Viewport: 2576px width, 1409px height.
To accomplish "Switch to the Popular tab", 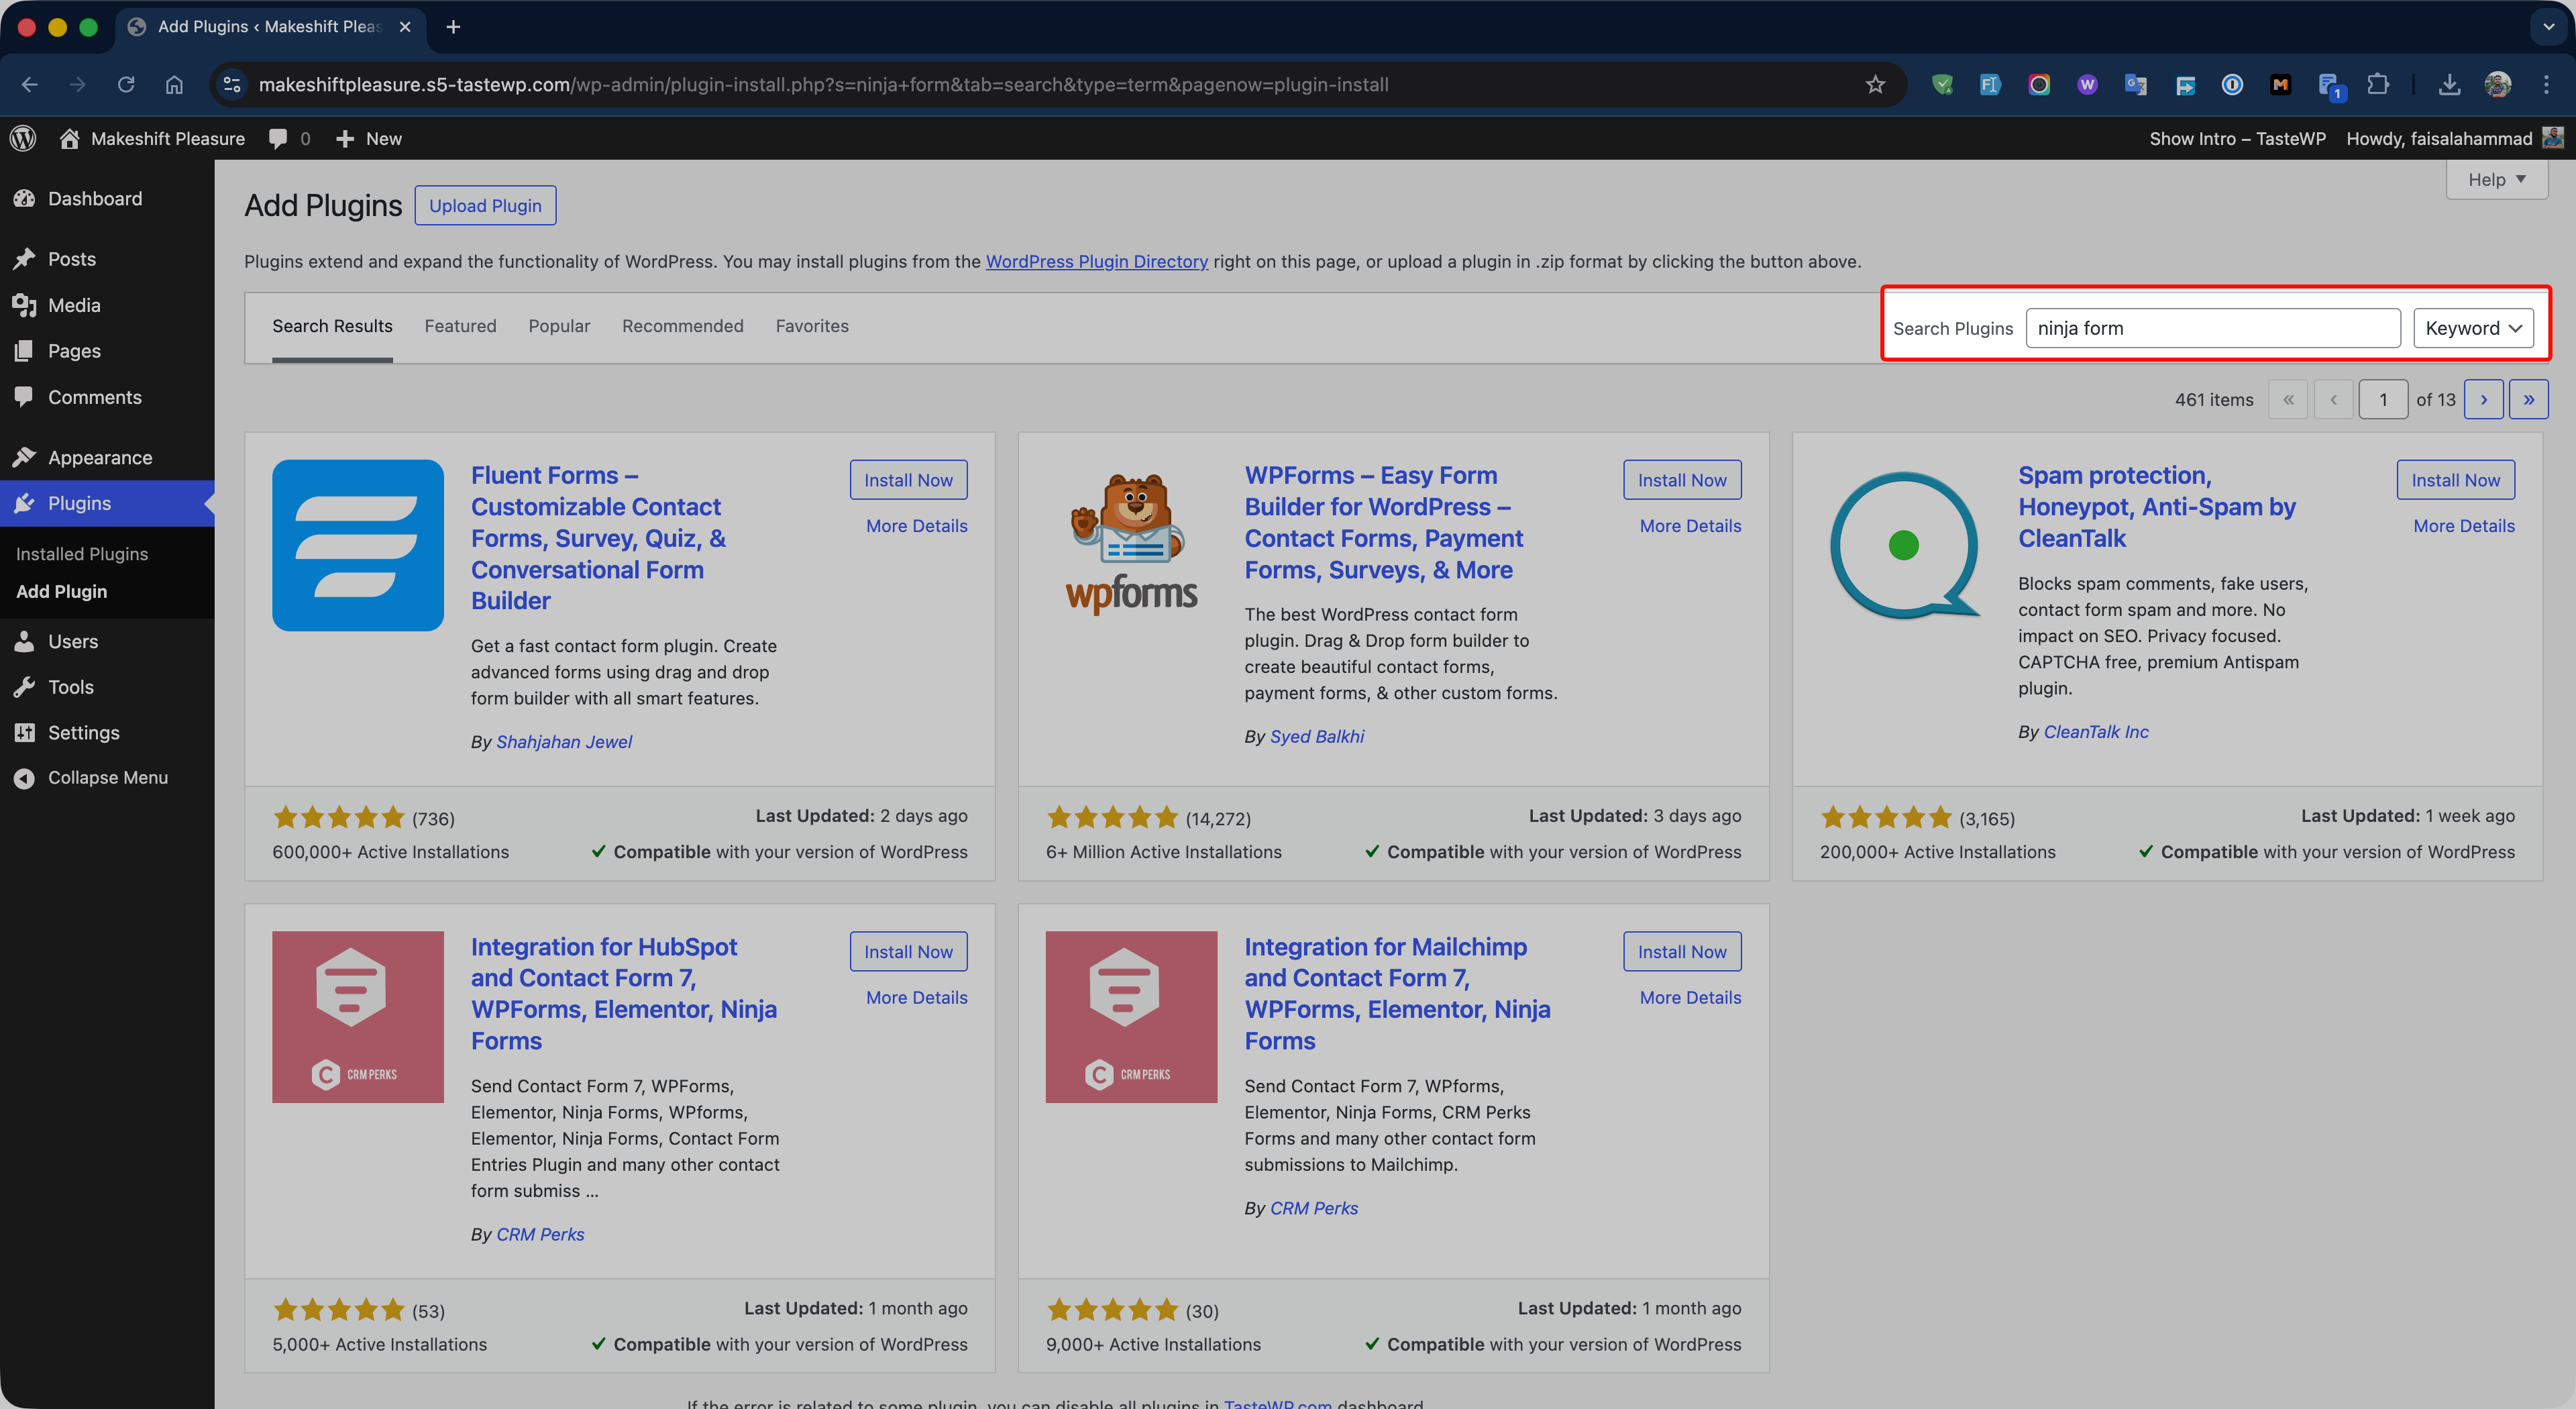I will pyautogui.click(x=559, y=326).
